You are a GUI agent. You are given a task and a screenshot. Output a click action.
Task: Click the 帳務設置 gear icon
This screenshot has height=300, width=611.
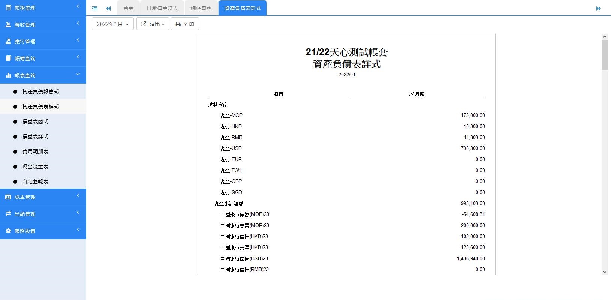tap(8, 231)
